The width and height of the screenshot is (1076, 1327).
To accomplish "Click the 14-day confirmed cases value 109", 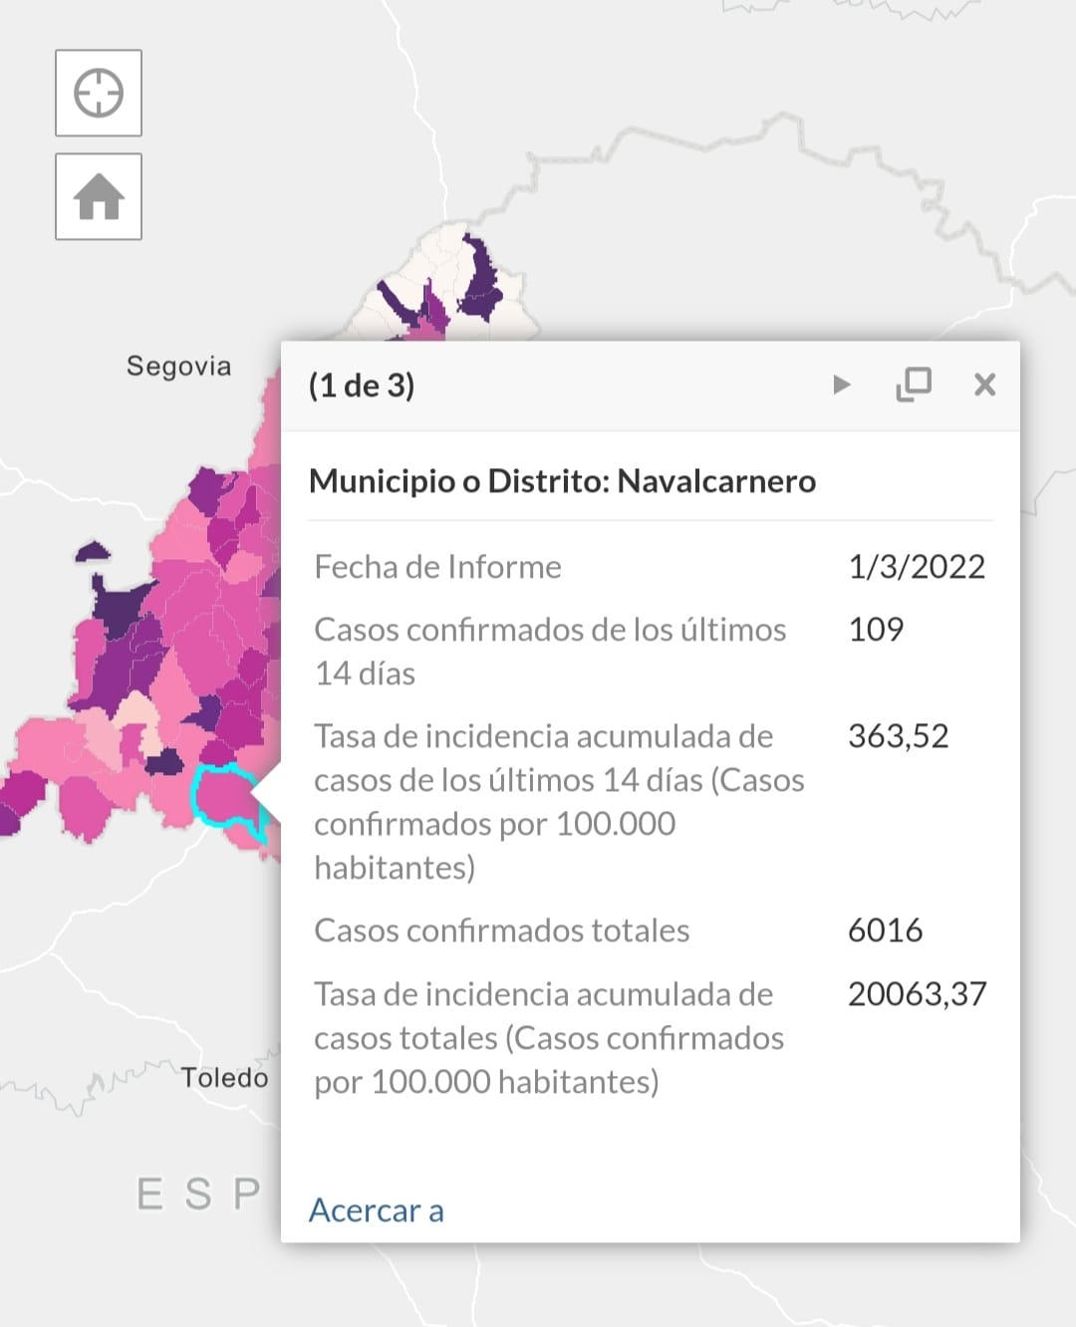I will coord(876,630).
